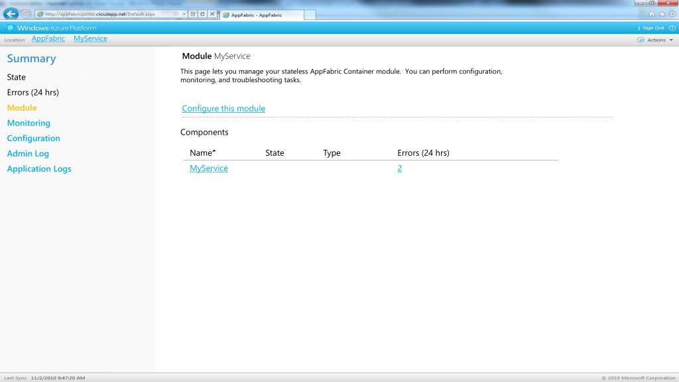Open browser Tools gear icon
This screenshot has width=679, height=382.
tap(672, 14)
